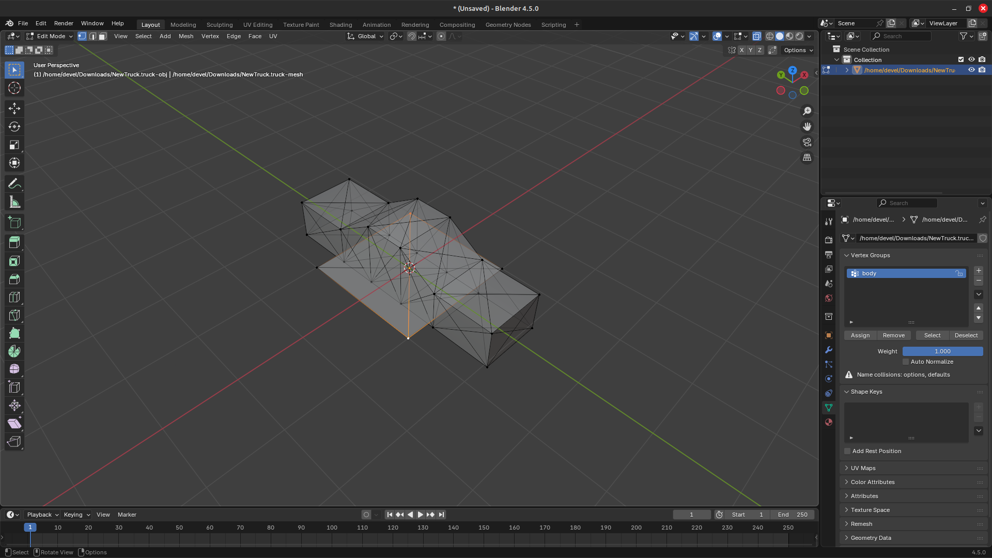Toggle snapping magnet
This screenshot has width=992, height=558.
pos(412,36)
